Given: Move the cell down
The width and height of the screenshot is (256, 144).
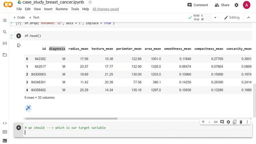Looking at the screenshot, I should (x=210, y=122).
